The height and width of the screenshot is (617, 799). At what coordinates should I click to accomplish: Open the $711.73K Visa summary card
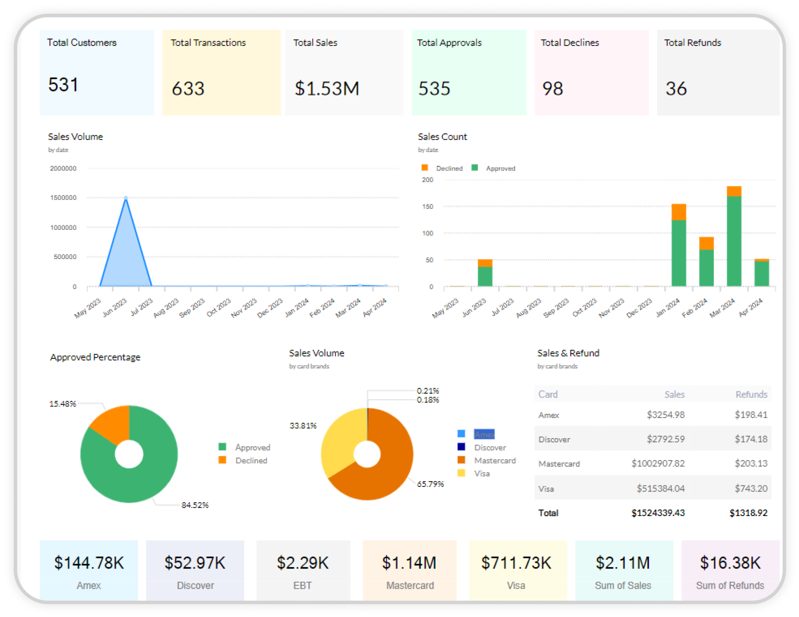pyautogui.click(x=518, y=570)
